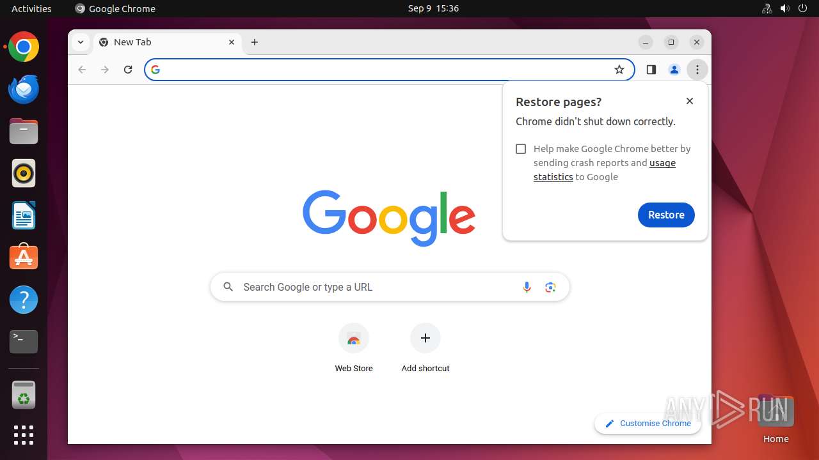Image resolution: width=819 pixels, height=460 pixels.
Task: Launch LibreOffice Writer from the dock
Action: pyautogui.click(x=24, y=215)
